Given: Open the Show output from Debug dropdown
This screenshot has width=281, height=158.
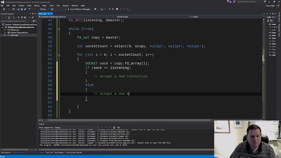Looking at the screenshot, I should click(77, 128).
